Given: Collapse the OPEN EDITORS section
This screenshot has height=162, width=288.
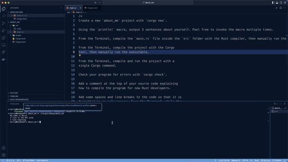Looking at the screenshot, I should click(36, 12).
